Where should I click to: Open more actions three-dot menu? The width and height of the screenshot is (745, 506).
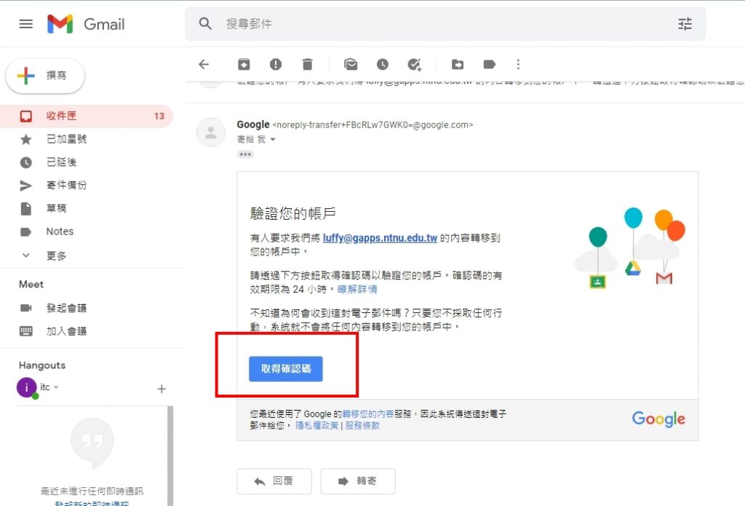(x=518, y=64)
